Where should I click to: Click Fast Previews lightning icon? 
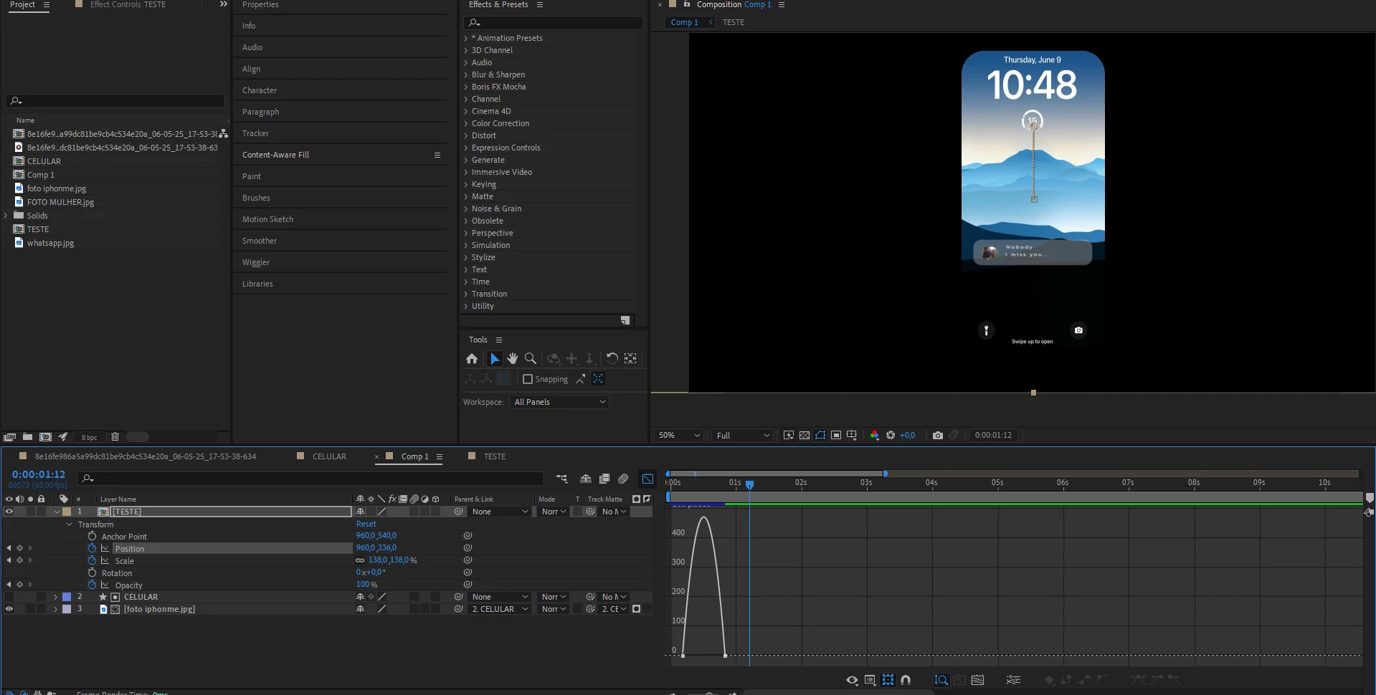pyautogui.click(x=789, y=435)
